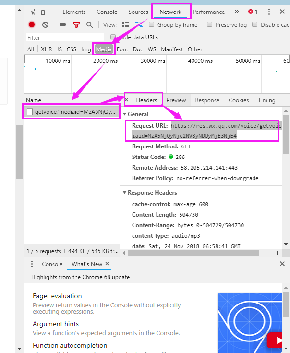This screenshot has width=290, height=353.
Task: Switch to drawer Console tab
Action: coord(52,264)
